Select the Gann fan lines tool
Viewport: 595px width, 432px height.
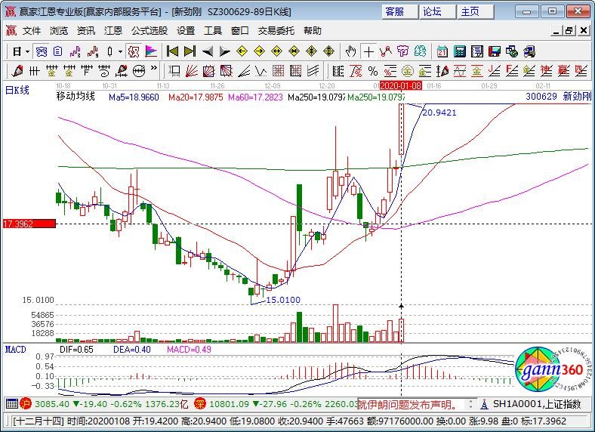(x=192, y=70)
